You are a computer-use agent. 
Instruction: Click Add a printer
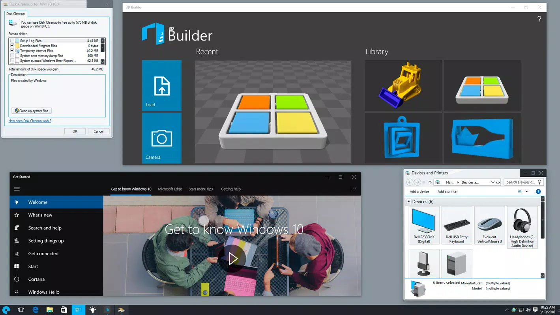(448, 192)
